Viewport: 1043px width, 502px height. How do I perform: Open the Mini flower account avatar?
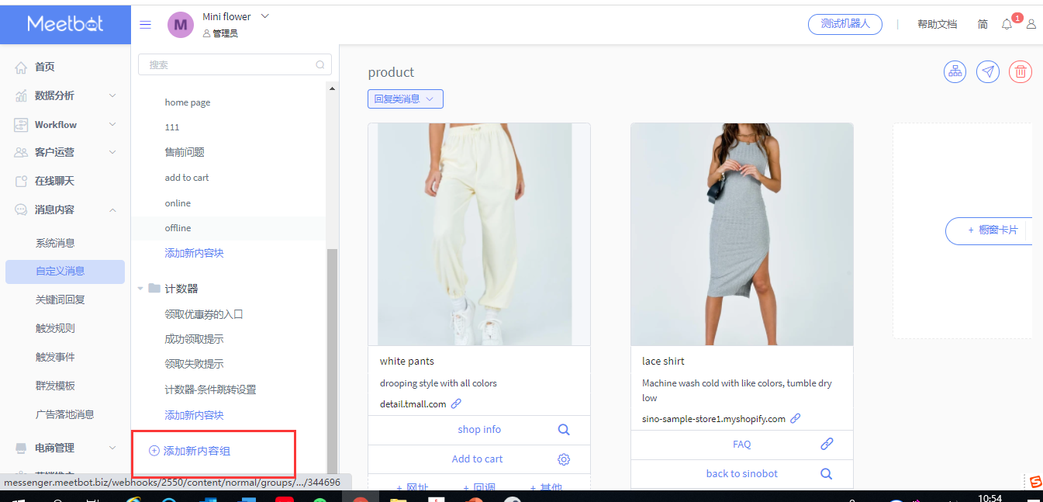pyautogui.click(x=181, y=25)
